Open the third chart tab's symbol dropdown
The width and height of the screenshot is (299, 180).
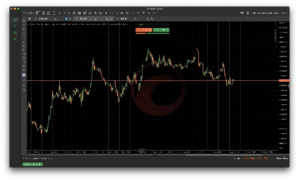[x=126, y=19]
